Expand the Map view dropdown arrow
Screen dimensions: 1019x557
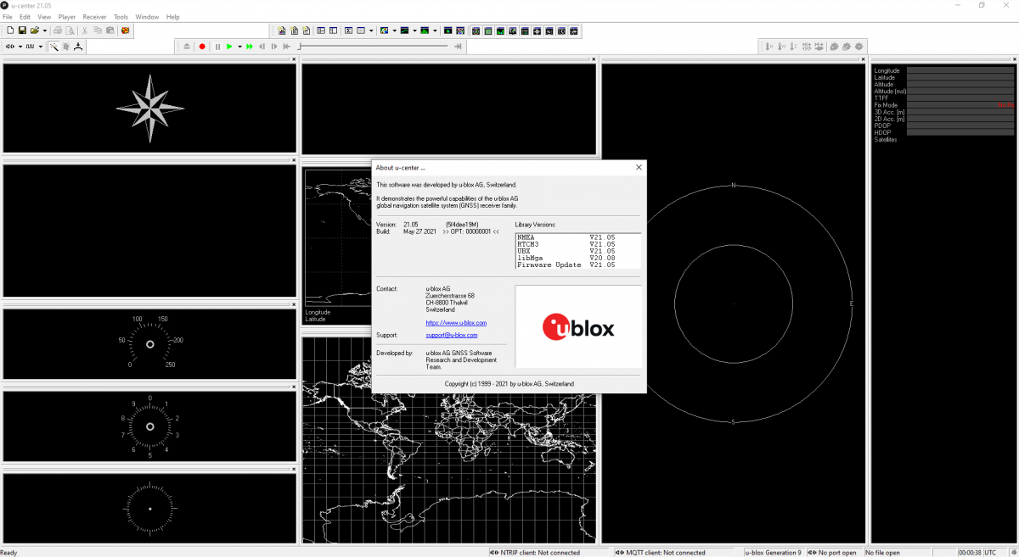click(395, 31)
